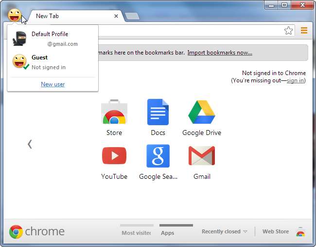Minimize the Chrome window
The image size is (316, 247).
point(271,5)
